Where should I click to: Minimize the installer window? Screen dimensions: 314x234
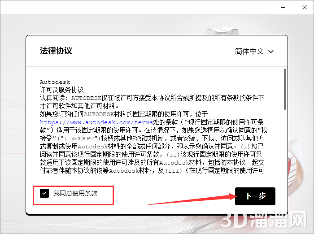coord(283,8)
